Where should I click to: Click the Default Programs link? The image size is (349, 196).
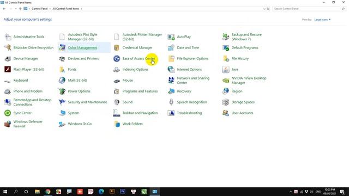[x=245, y=47]
